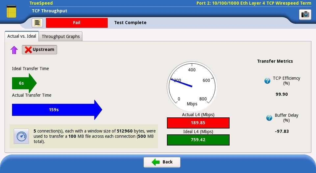The image size is (316, 173).
Task: Click the red Fail status indicator
Action: click(77, 23)
